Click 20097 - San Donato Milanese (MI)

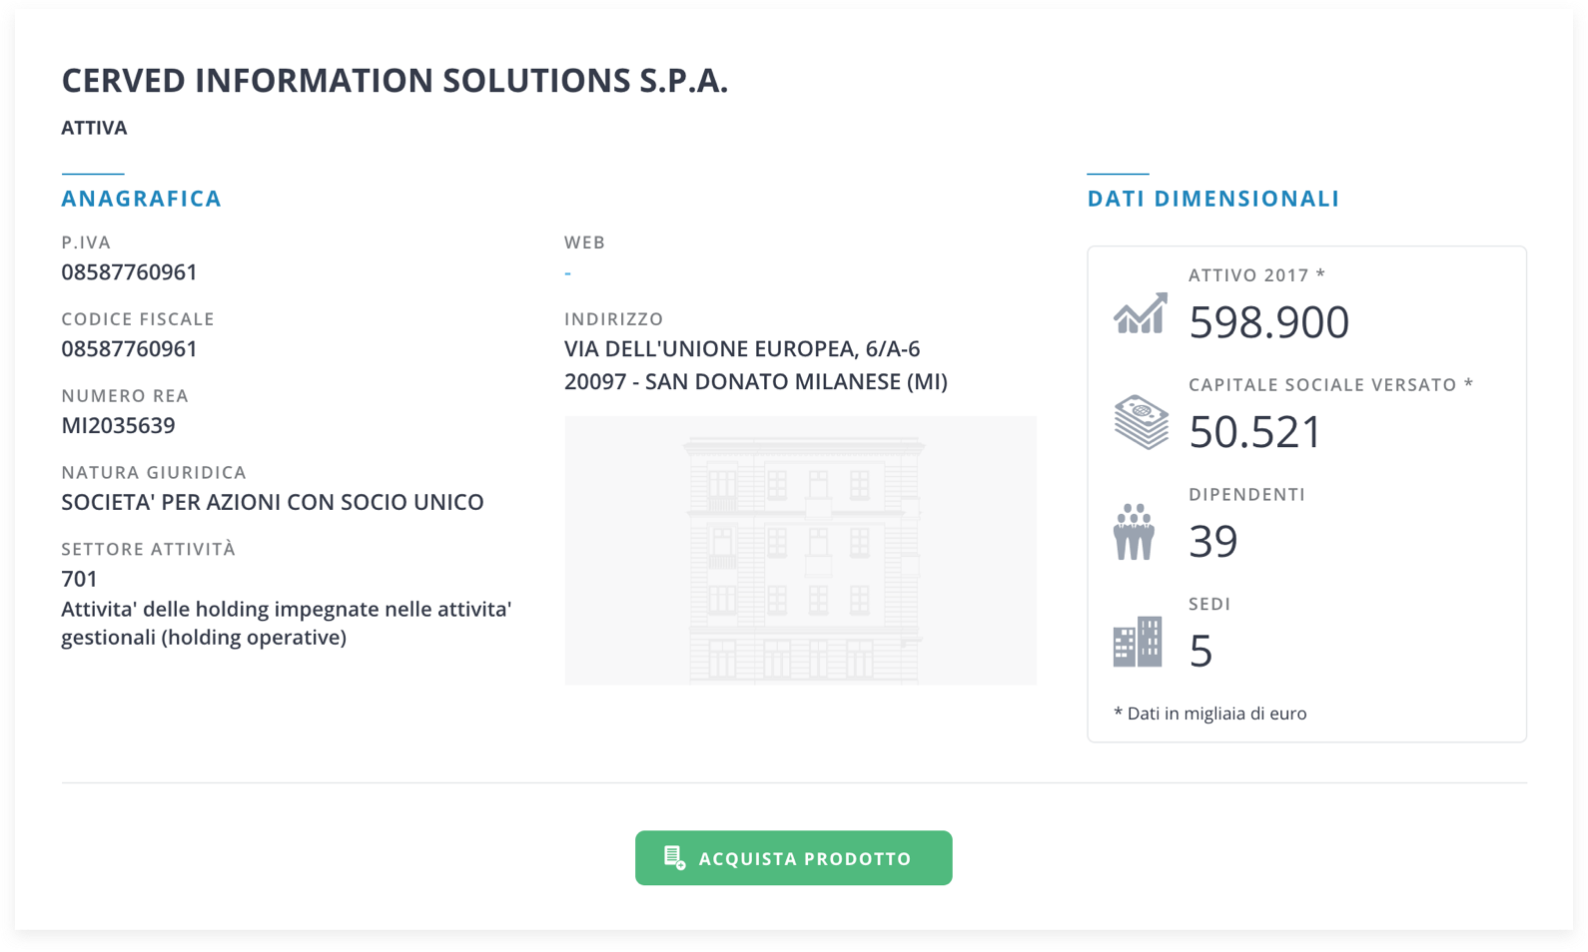pos(755,381)
